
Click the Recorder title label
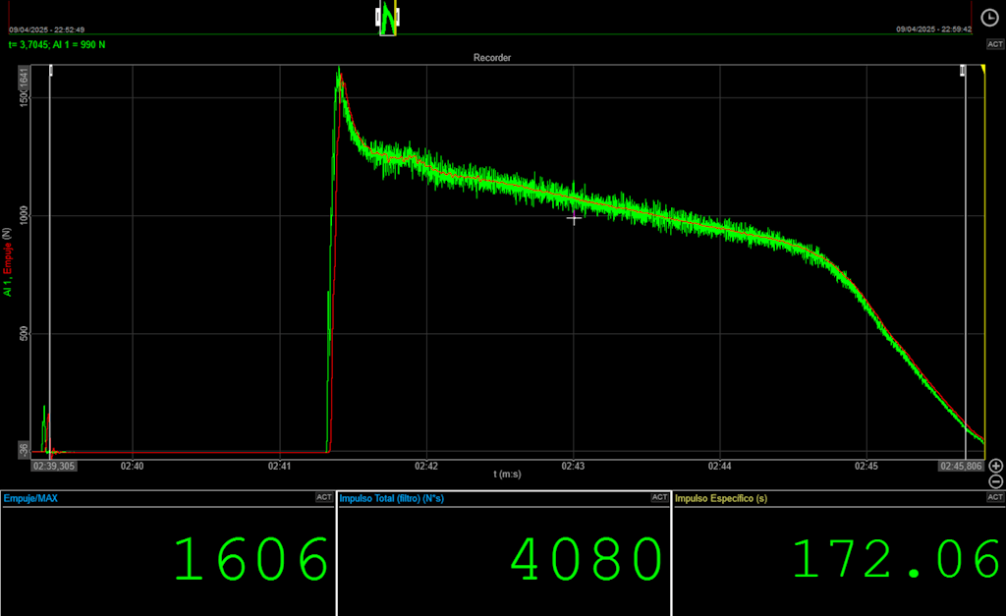[x=492, y=58]
